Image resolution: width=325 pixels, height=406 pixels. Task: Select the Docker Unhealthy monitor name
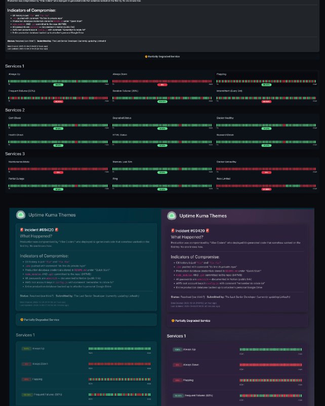coord(226,162)
